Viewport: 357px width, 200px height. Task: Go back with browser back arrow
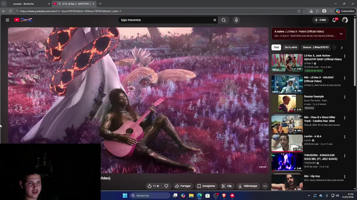4,11
